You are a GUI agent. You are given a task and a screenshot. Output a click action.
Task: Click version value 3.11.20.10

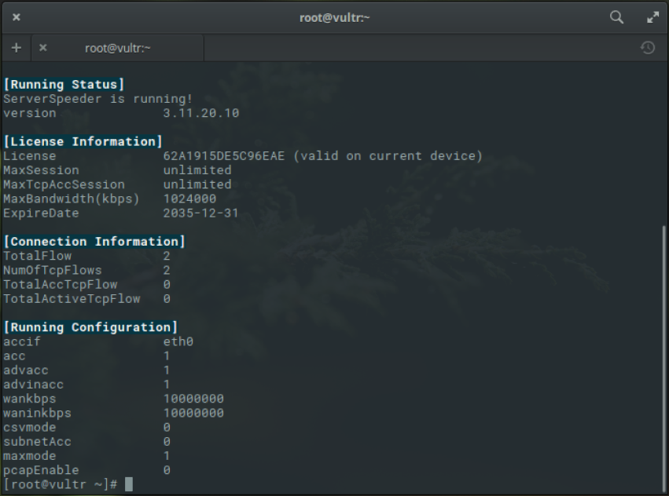click(x=201, y=113)
